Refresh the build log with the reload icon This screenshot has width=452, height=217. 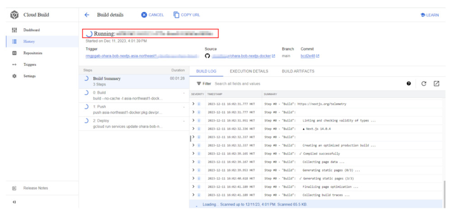(424, 83)
